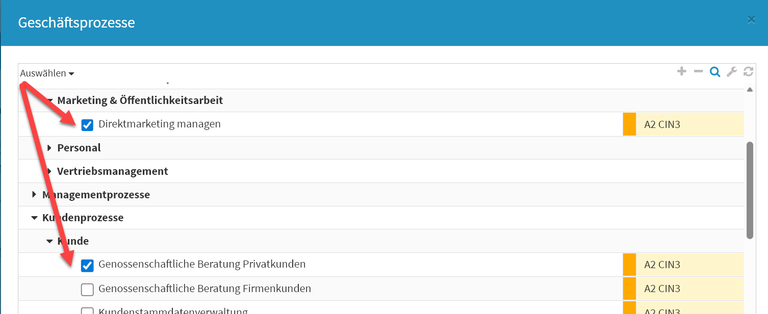Collapse the Kundenprozesse node

34,218
